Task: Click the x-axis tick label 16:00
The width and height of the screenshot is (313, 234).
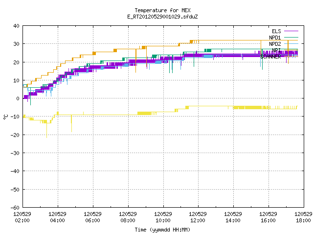Action: pyautogui.click(x=268, y=220)
